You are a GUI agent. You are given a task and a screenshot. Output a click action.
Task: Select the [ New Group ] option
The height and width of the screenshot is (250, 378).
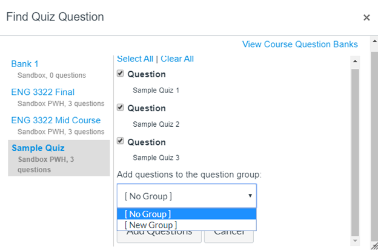(187, 225)
